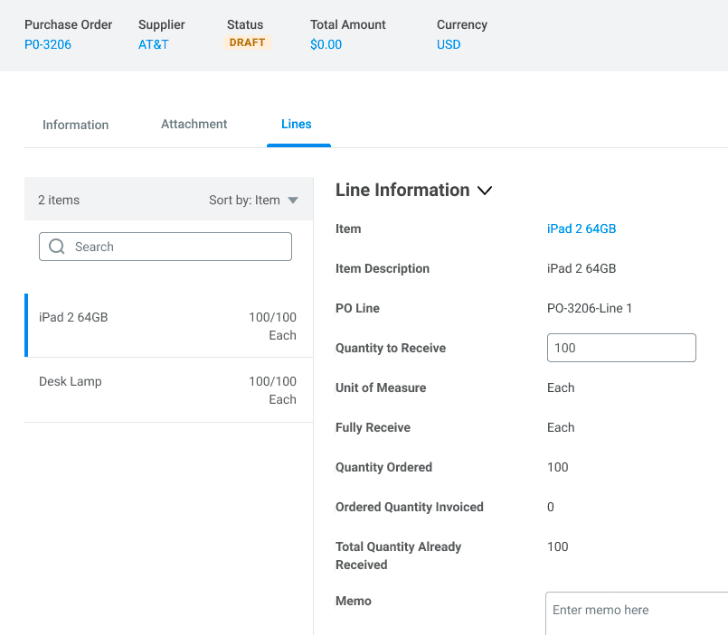
Task: Collapse the Line Information chevron
Action: pos(485,191)
